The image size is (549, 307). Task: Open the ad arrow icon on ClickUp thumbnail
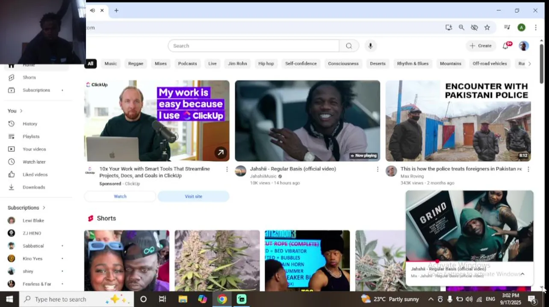pyautogui.click(x=221, y=152)
